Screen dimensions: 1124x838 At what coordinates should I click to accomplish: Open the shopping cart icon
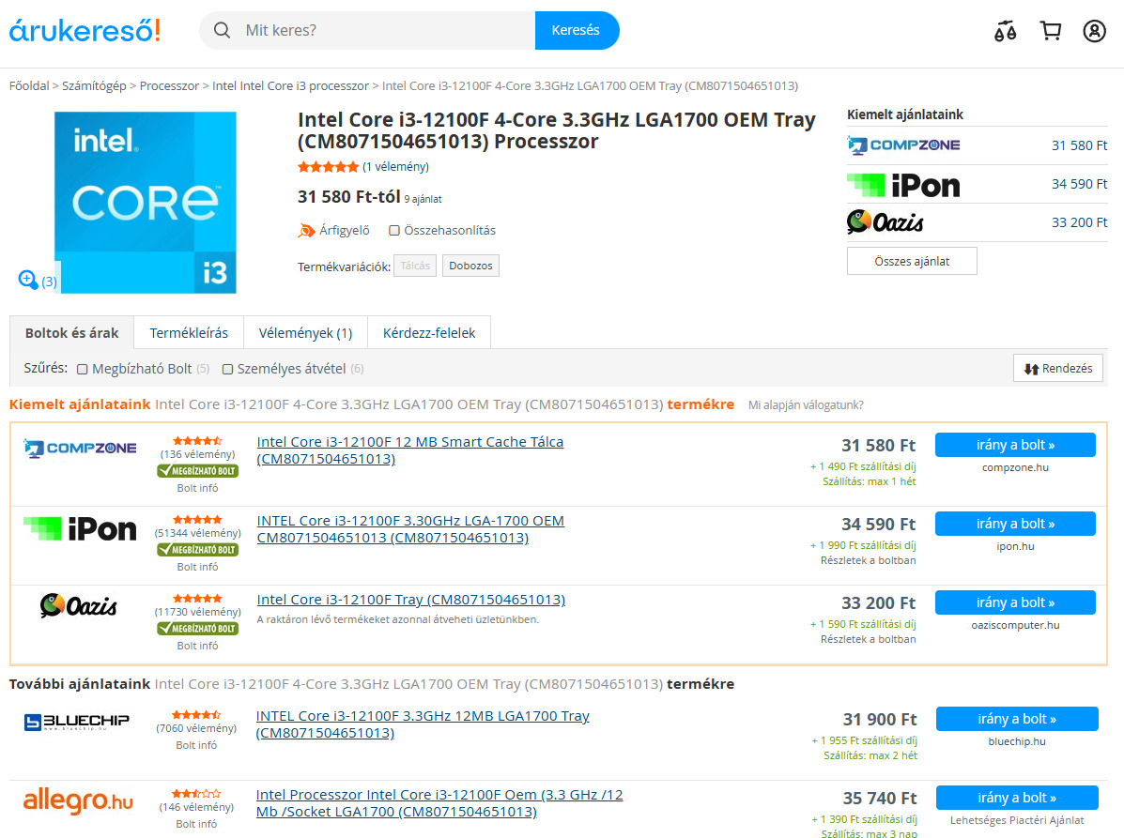pyautogui.click(x=1050, y=31)
